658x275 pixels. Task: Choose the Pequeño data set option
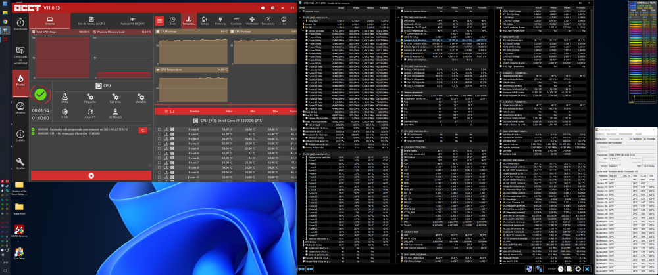(x=89, y=98)
